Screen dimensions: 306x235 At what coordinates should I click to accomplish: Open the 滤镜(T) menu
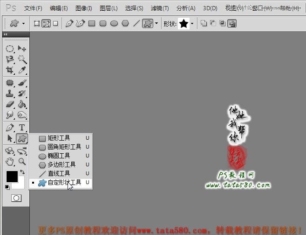(x=160, y=8)
